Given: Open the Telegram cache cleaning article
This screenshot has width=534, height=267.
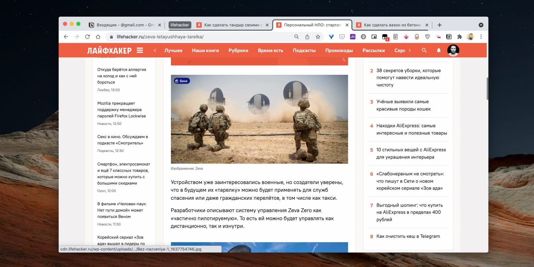Looking at the screenshot, I should 408,236.
